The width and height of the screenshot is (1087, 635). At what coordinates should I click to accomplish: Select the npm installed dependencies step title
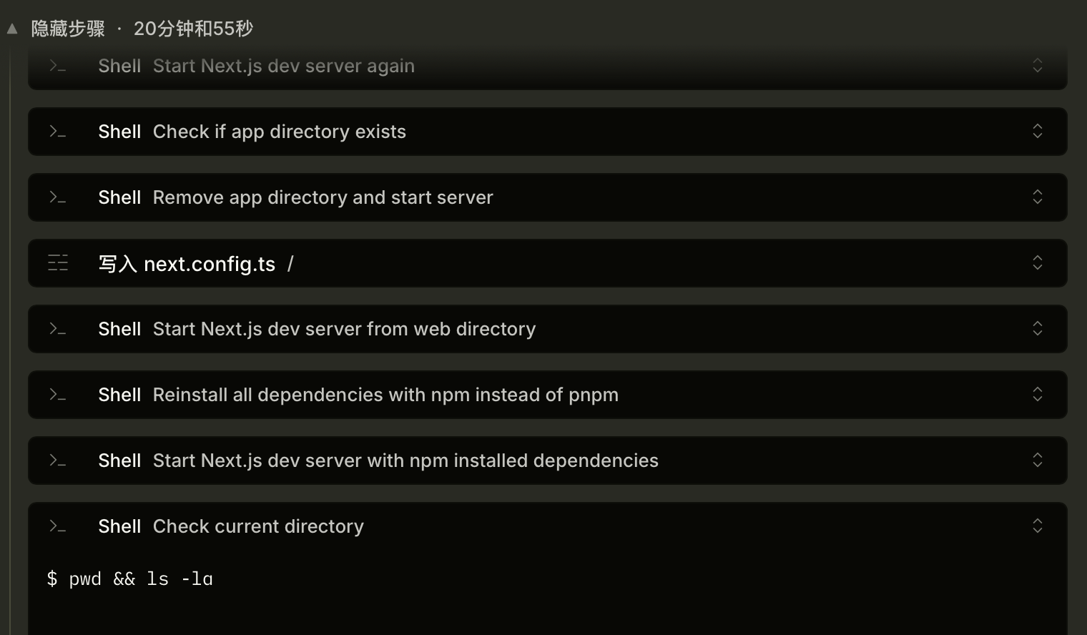click(405, 461)
